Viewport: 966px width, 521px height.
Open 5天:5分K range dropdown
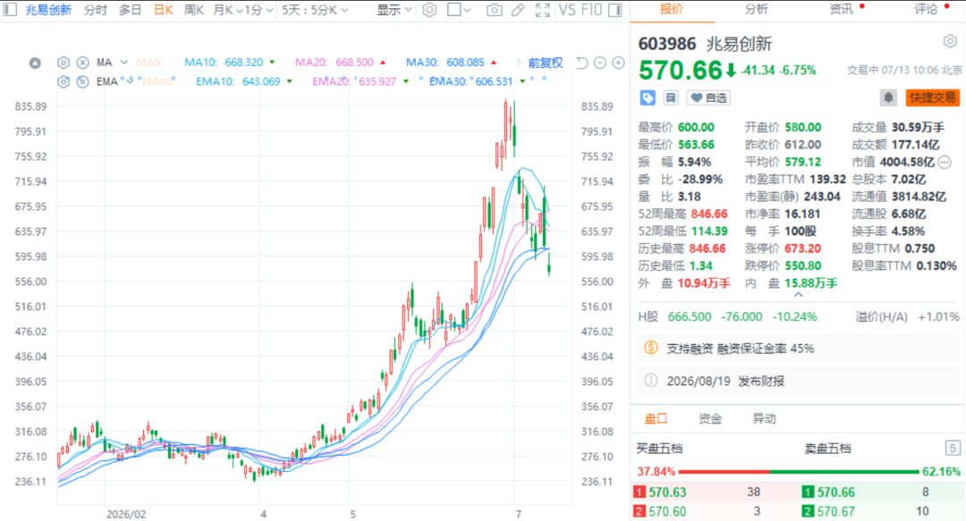316,10
